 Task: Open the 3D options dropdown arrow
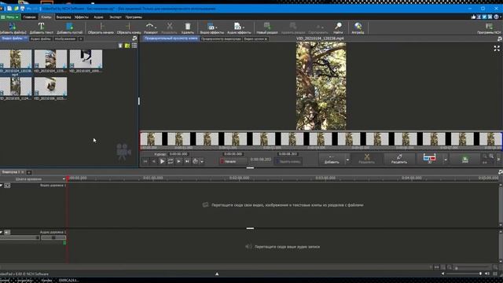coord(446,159)
